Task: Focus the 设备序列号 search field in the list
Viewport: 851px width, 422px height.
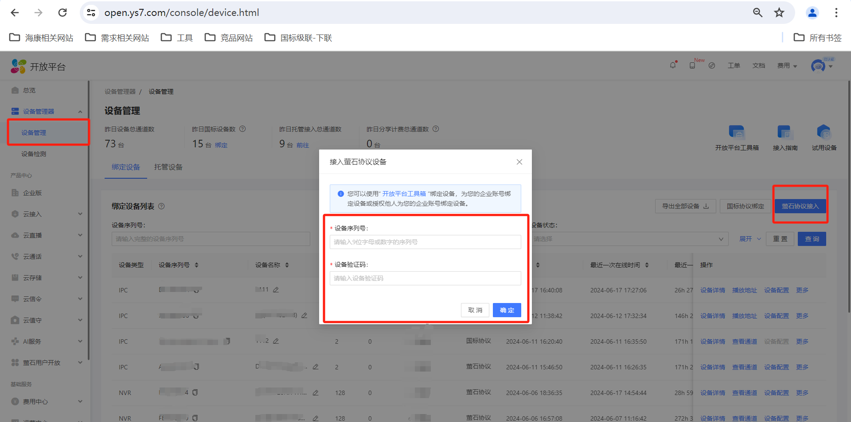Action: coord(211,239)
